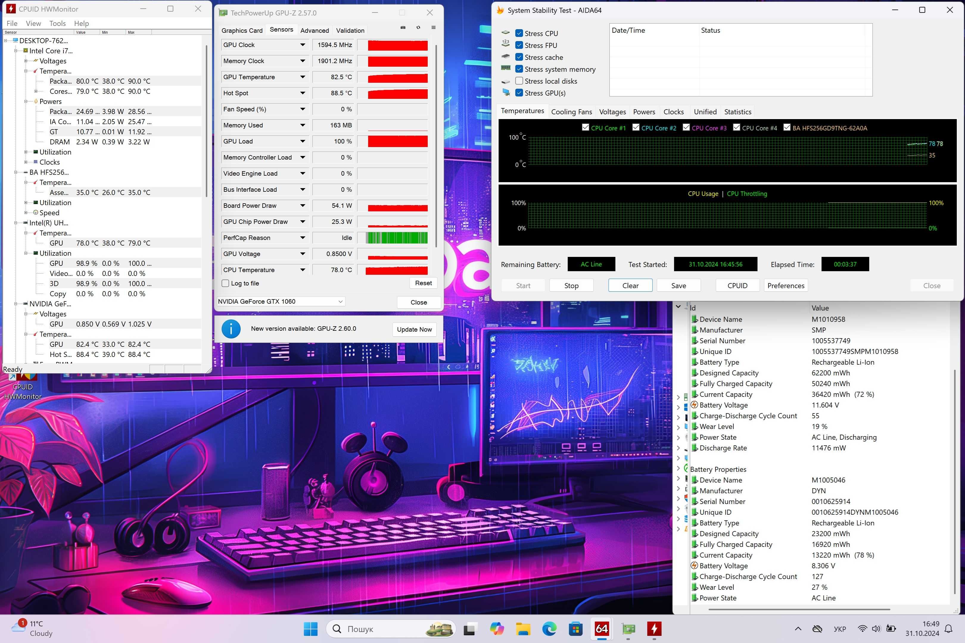
Task: Click GPU-Z graphics card icon in taskbar
Action: pos(628,629)
